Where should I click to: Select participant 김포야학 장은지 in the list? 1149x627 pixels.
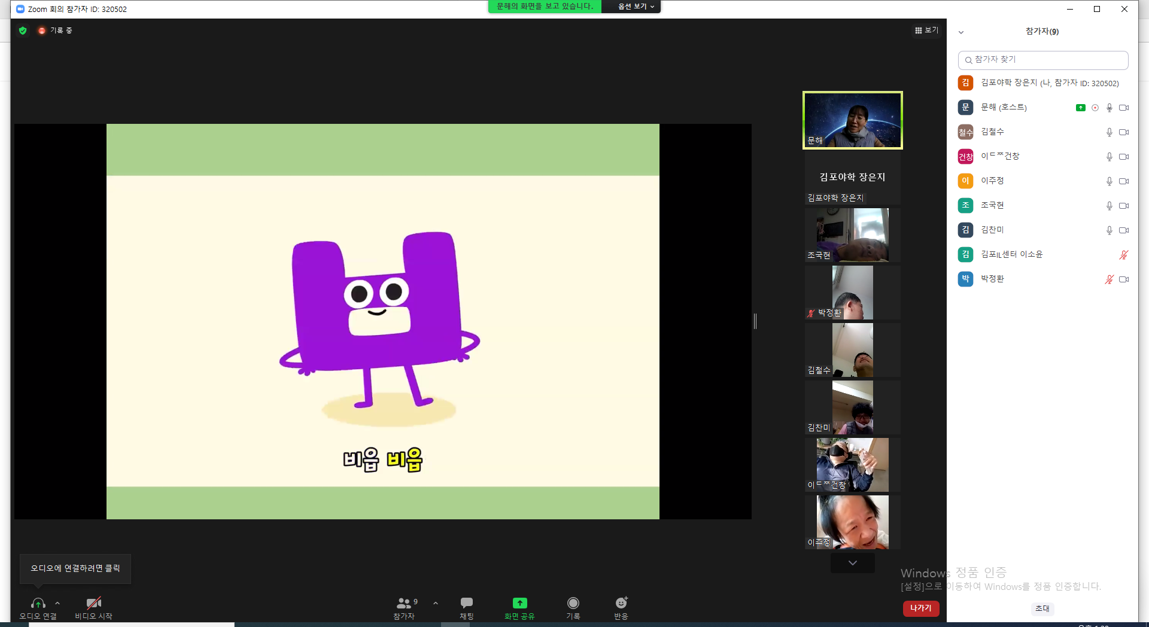[1043, 83]
